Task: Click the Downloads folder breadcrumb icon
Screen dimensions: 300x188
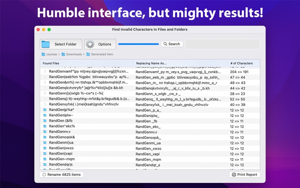Action: click(x=63, y=54)
